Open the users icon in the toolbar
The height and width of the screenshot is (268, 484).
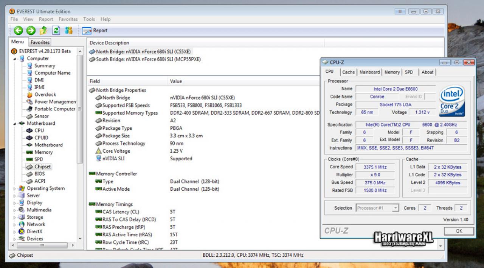68,31
